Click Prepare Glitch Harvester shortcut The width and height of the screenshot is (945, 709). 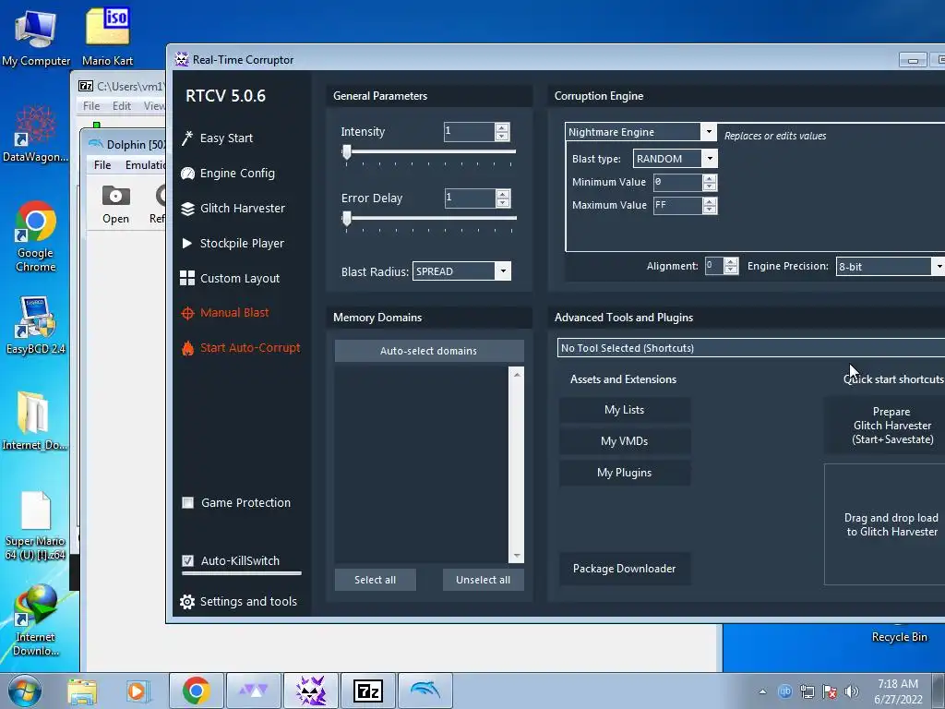(x=885, y=426)
